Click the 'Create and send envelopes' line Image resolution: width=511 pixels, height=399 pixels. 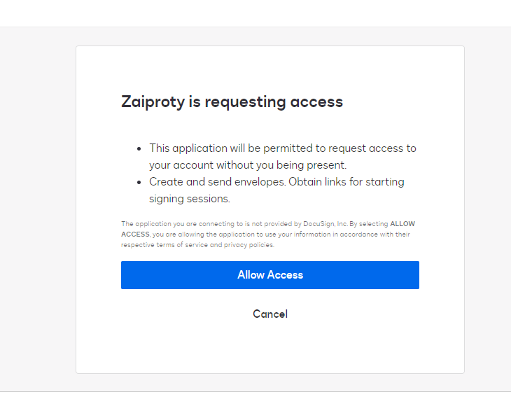(x=276, y=182)
